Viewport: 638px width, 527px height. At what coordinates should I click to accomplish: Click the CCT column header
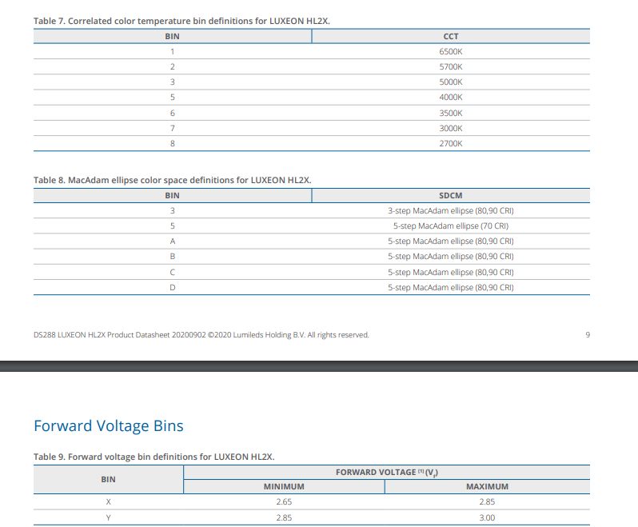tap(450, 36)
